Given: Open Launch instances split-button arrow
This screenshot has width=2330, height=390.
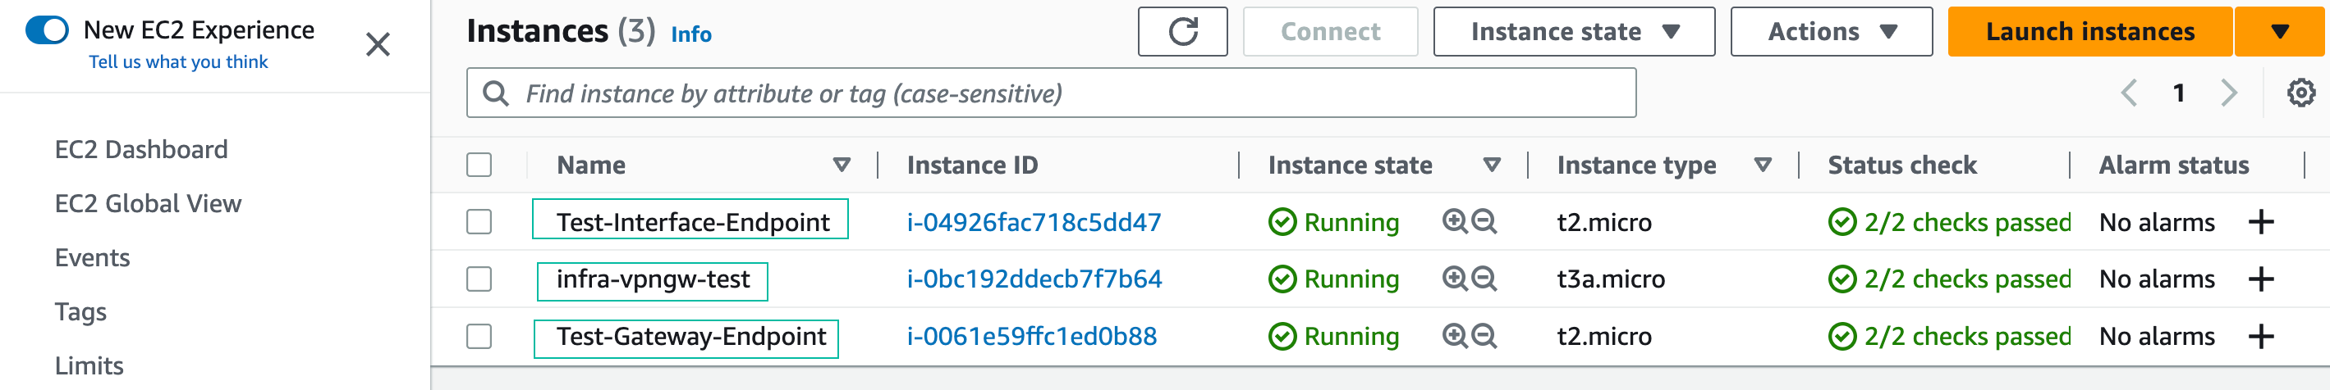Looking at the screenshot, I should 2279,32.
